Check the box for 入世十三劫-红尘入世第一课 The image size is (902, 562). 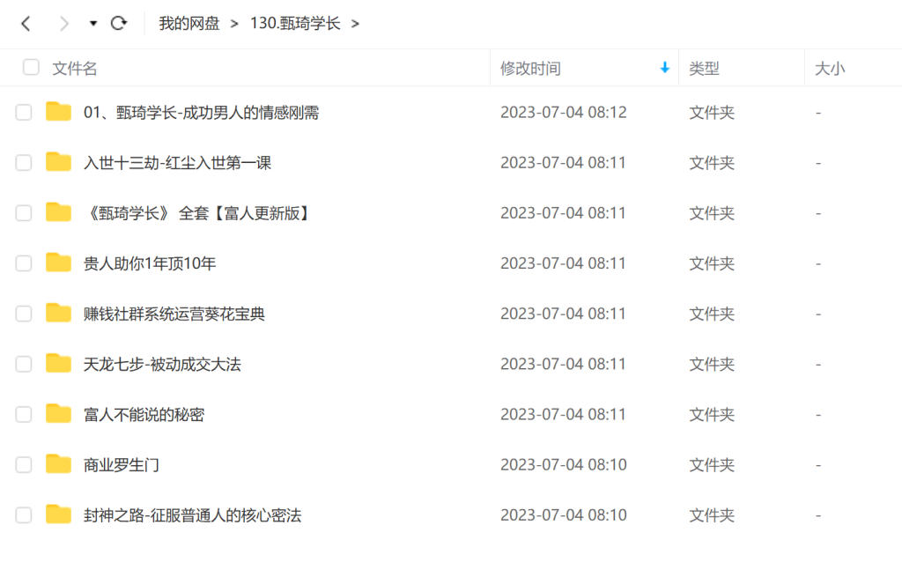24,163
